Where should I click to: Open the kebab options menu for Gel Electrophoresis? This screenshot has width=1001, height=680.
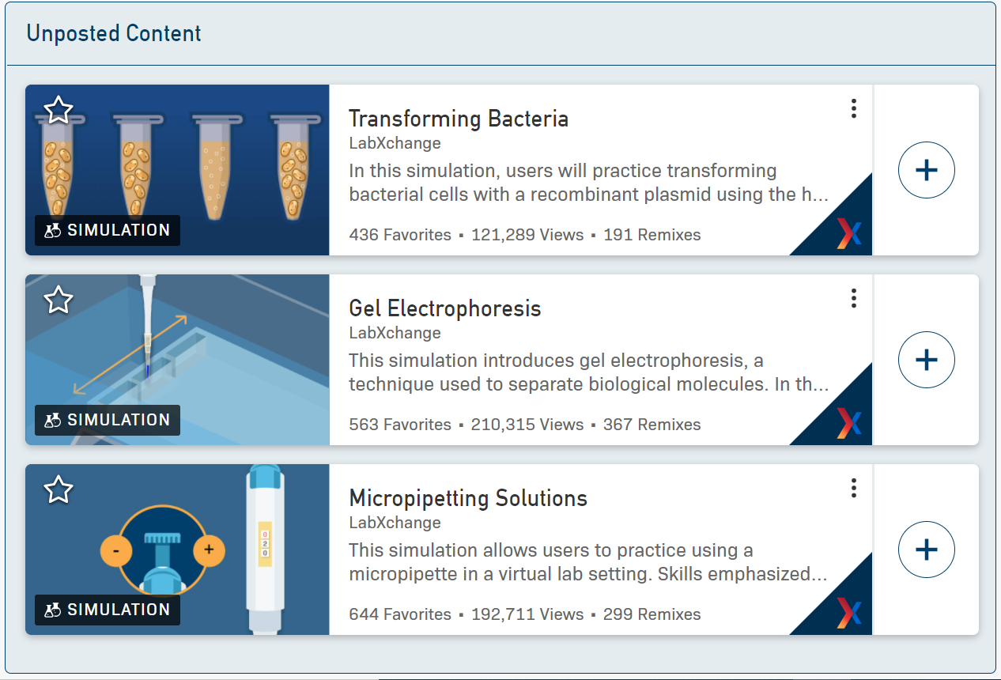853,298
